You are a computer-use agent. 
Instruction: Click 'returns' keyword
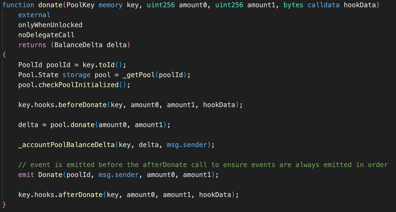tap(32, 45)
